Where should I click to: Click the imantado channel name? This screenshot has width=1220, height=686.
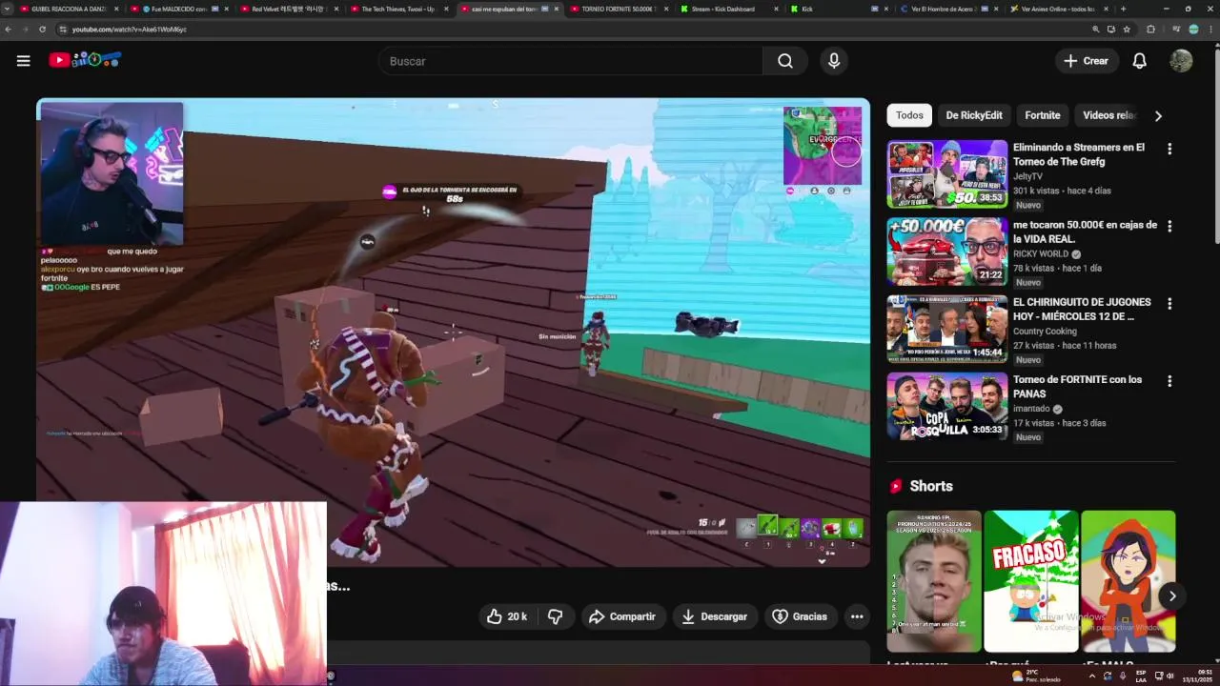coord(1030,409)
